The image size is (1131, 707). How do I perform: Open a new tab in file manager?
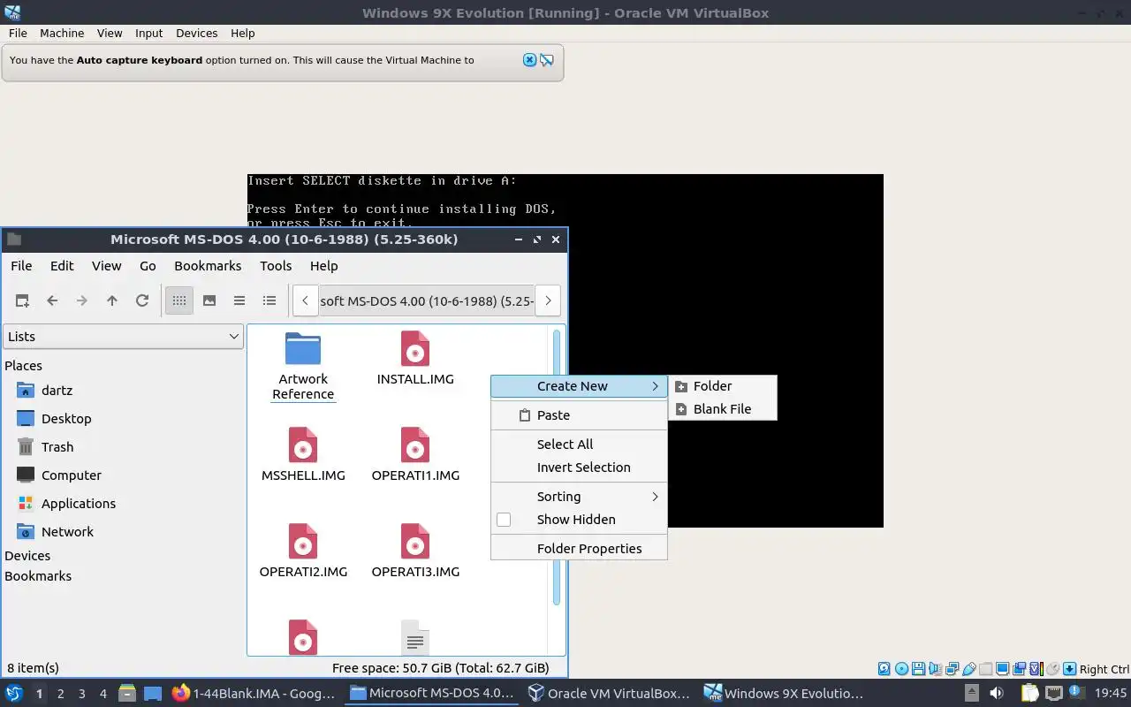pos(22,300)
